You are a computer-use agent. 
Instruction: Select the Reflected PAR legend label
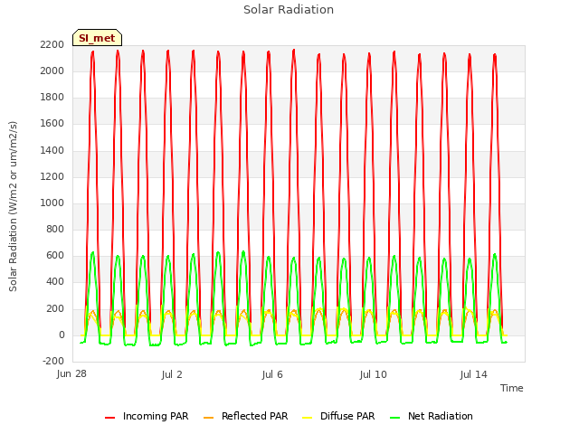pyautogui.click(x=254, y=416)
